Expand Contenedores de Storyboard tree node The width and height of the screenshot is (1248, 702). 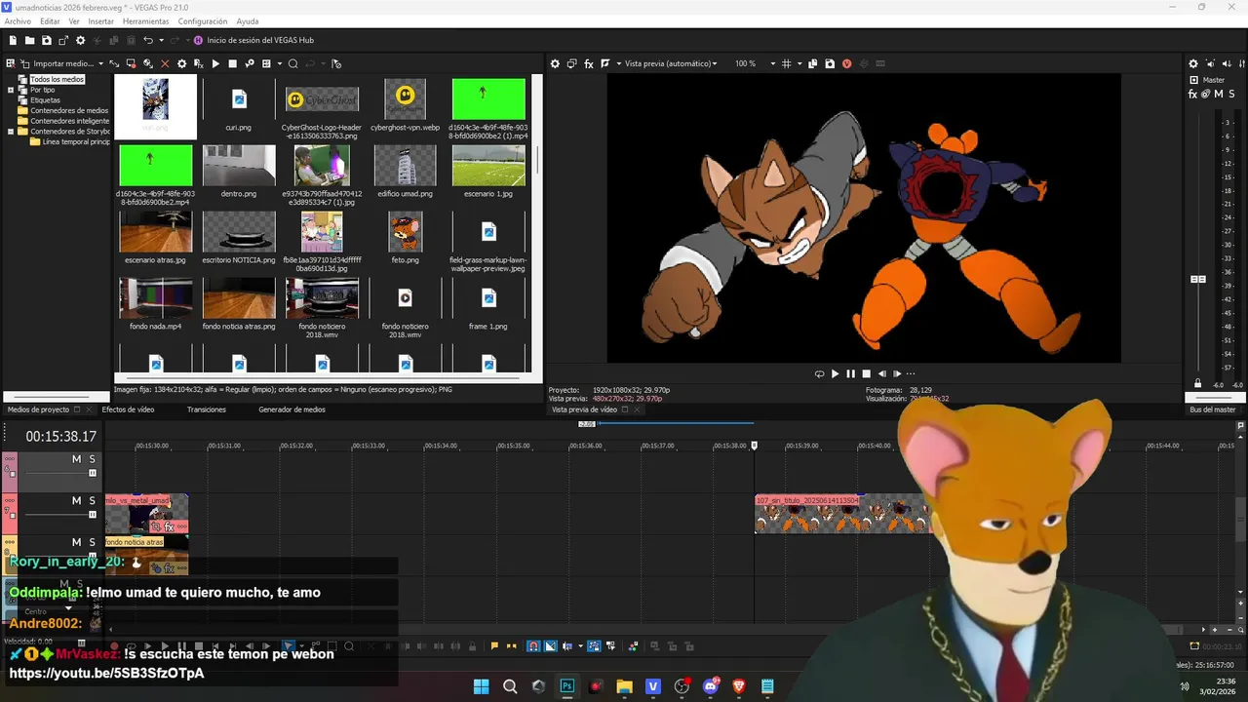point(11,131)
